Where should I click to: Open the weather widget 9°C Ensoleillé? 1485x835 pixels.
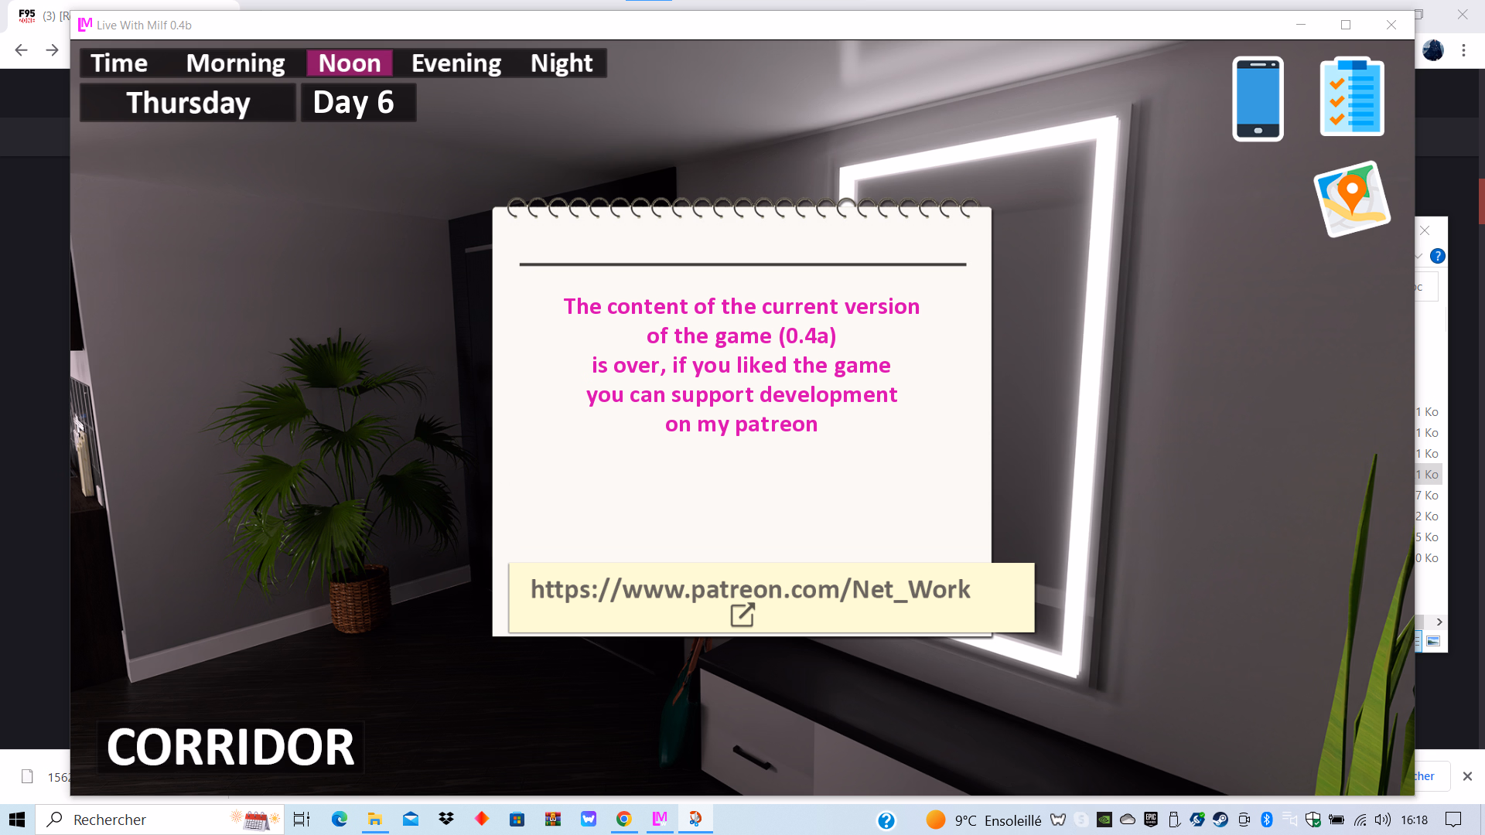985,820
